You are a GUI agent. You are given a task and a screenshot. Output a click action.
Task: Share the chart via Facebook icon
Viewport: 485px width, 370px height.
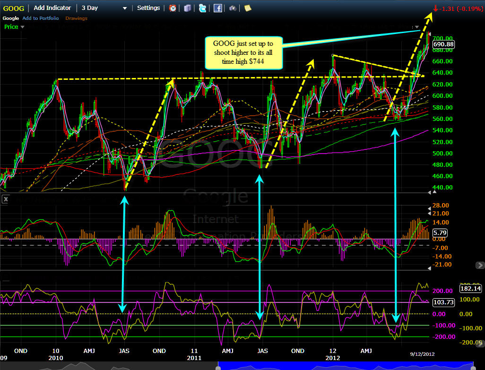click(x=218, y=9)
